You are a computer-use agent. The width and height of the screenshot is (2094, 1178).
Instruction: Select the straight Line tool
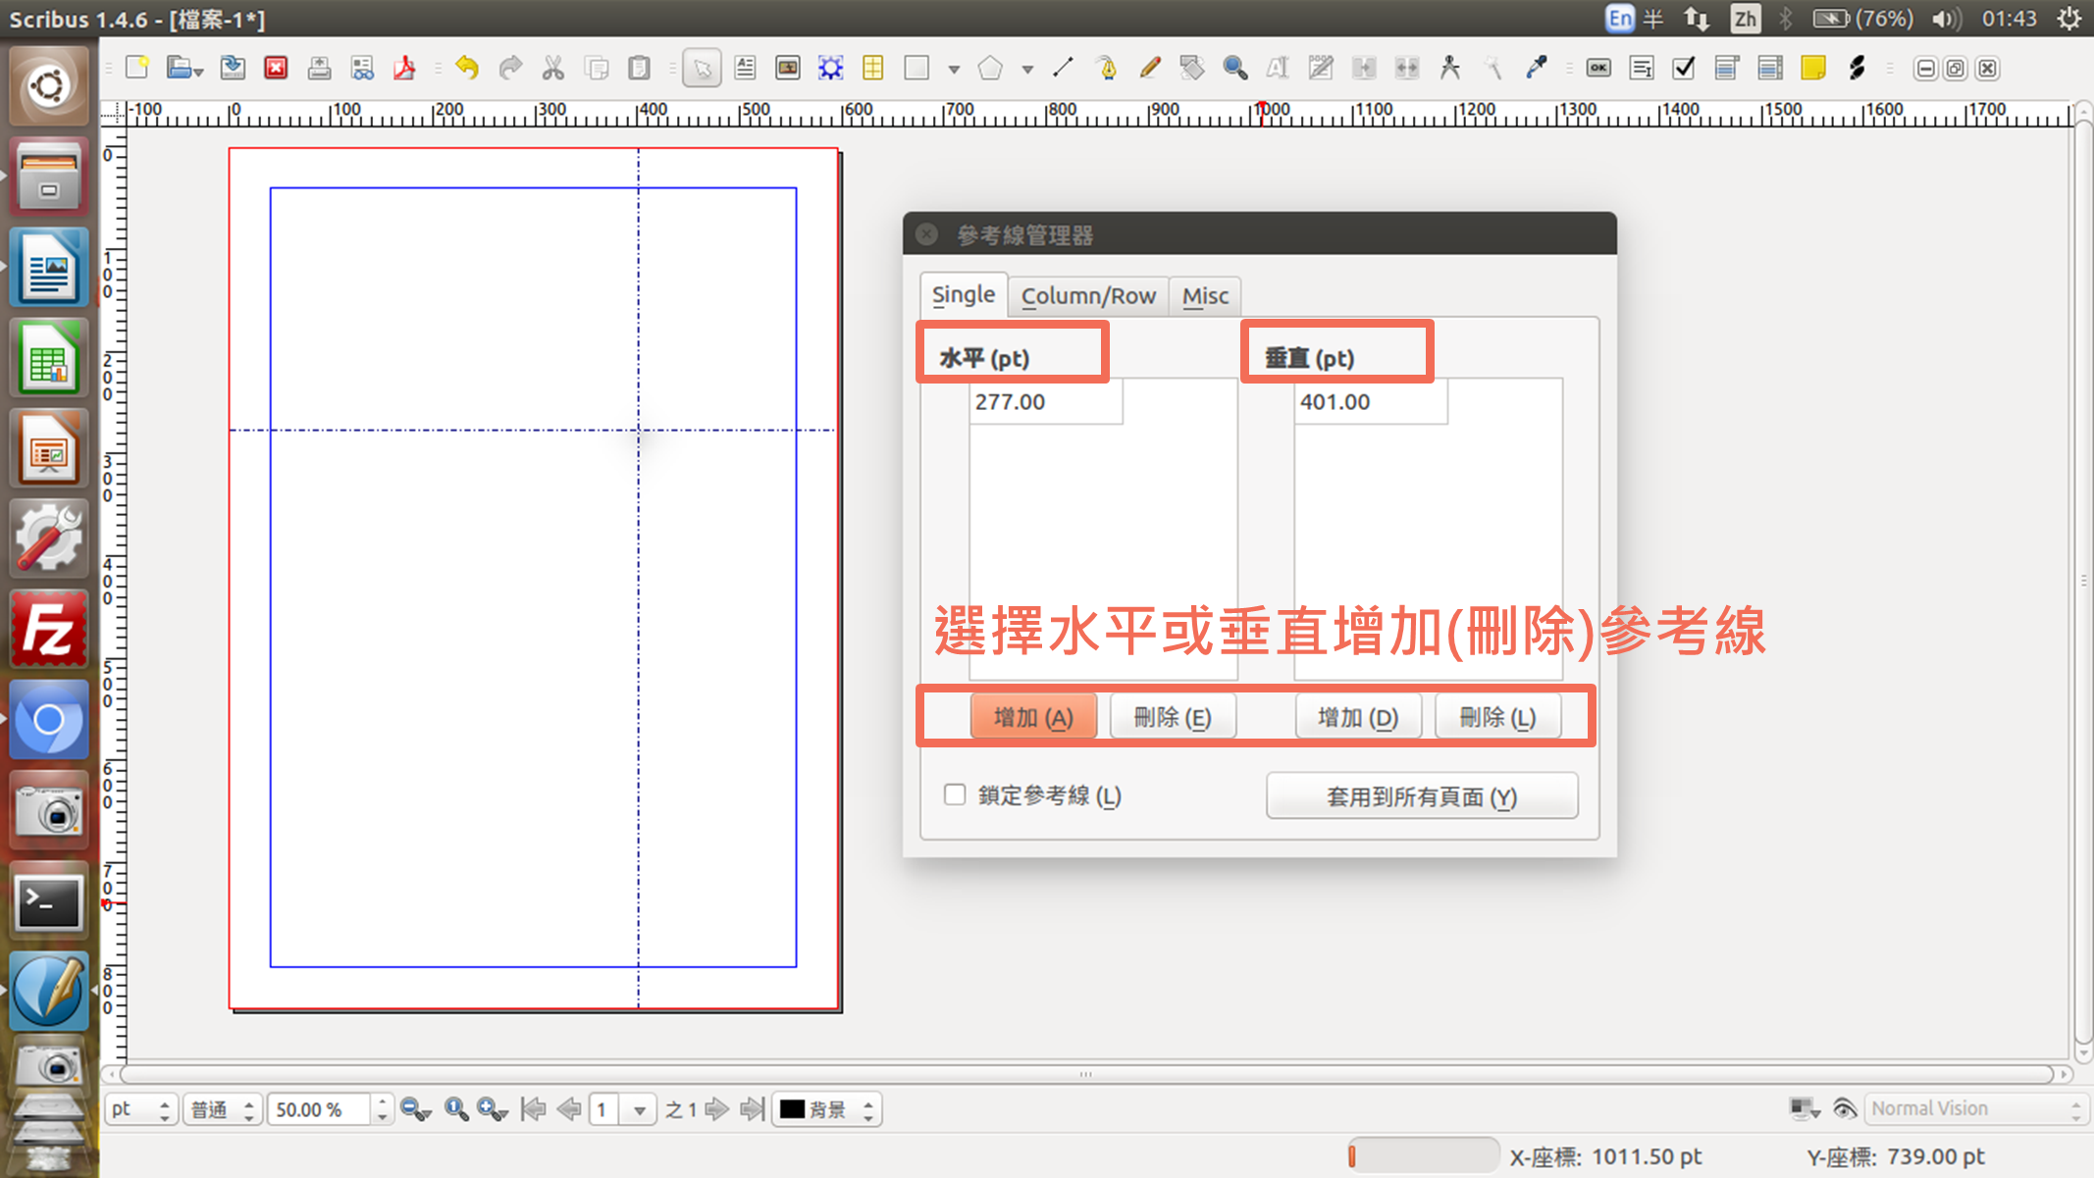coord(1063,68)
